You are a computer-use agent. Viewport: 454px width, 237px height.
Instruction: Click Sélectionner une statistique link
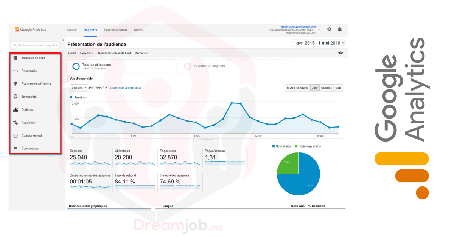(x=126, y=88)
